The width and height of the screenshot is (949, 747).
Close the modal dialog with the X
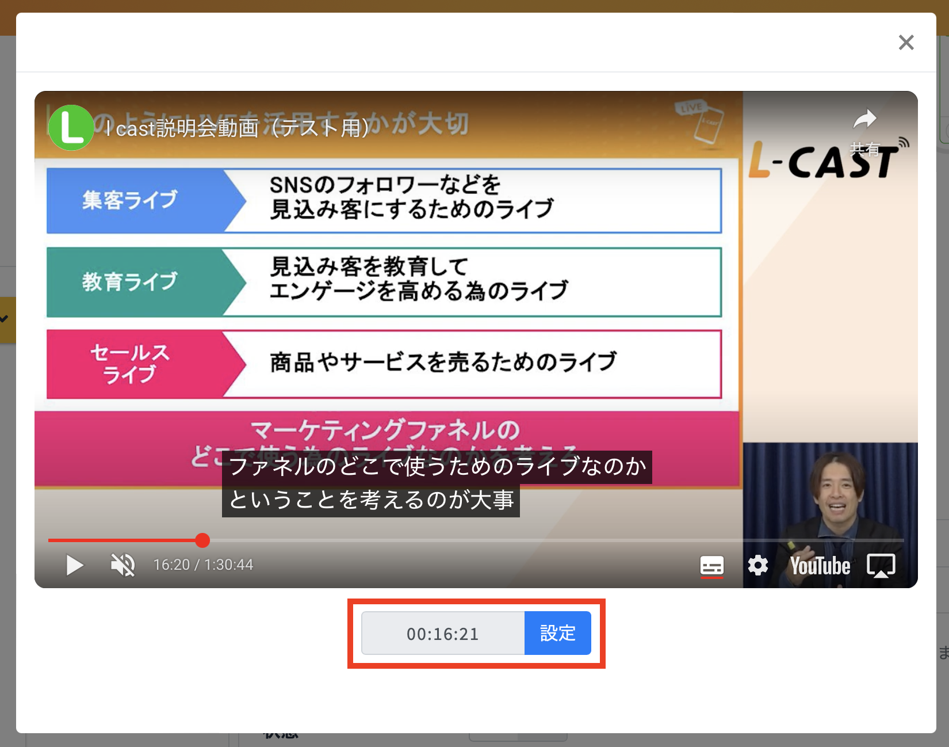point(906,42)
